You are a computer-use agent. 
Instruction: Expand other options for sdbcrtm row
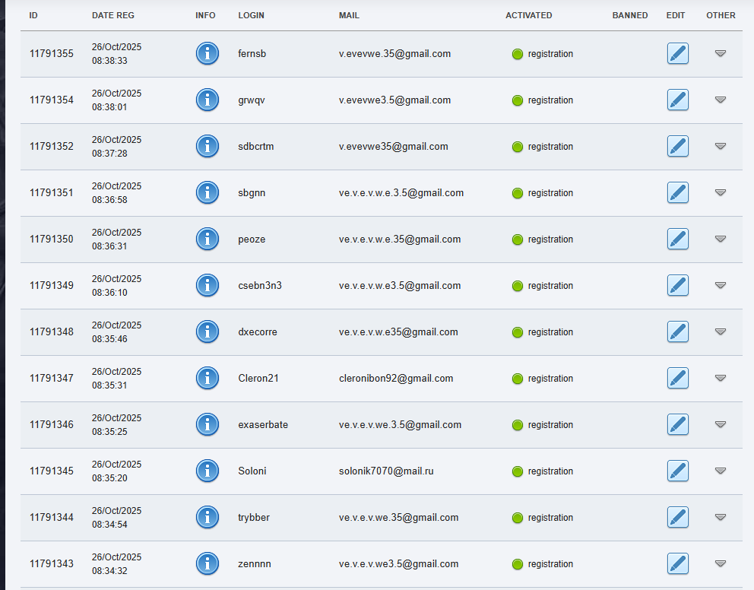721,146
